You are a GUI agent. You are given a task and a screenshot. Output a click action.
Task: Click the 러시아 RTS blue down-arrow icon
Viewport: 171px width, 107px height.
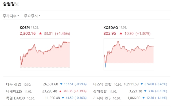pos(142,98)
